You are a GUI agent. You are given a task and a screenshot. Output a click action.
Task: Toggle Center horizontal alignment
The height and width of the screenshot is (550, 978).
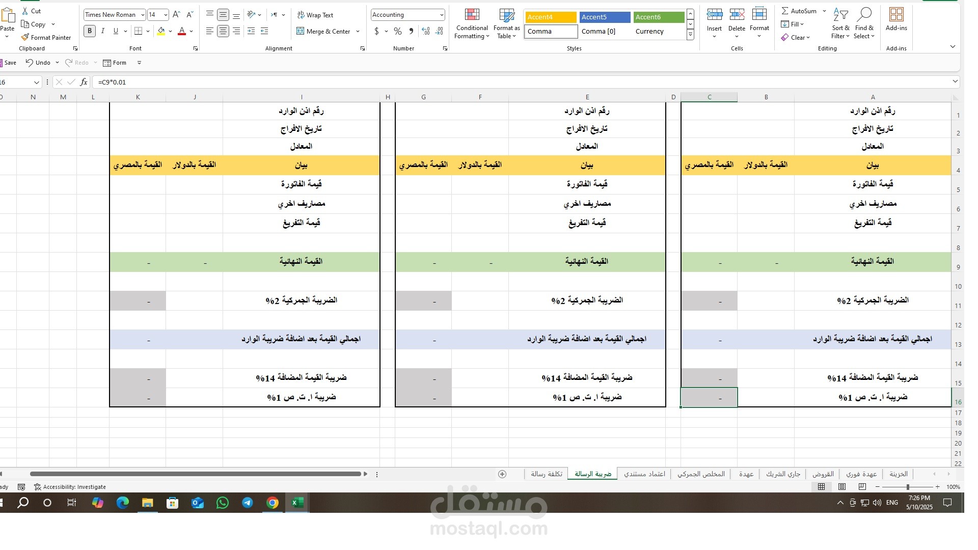point(223,31)
